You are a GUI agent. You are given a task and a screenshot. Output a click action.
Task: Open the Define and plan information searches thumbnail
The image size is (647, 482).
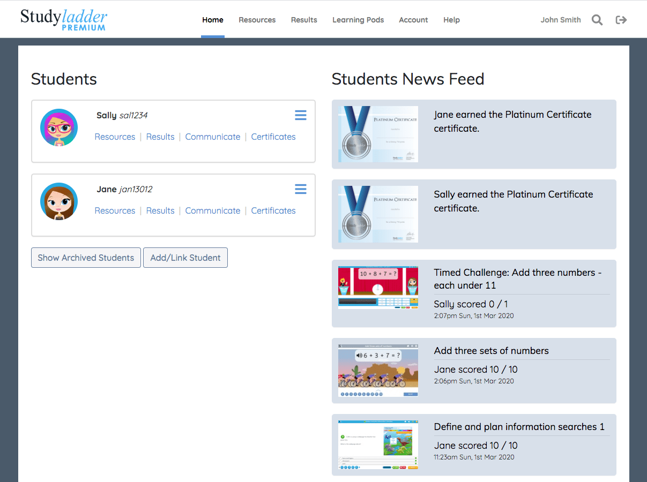pyautogui.click(x=377, y=445)
